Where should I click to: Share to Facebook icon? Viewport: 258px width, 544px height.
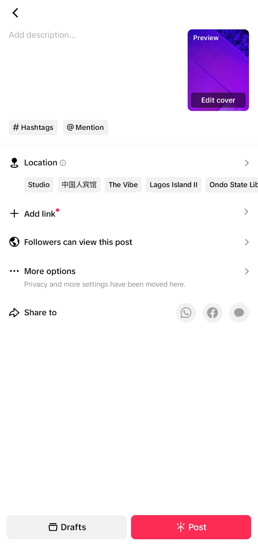(x=212, y=313)
